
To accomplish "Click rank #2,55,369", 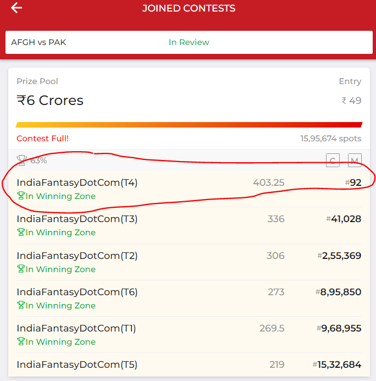I will pyautogui.click(x=339, y=256).
